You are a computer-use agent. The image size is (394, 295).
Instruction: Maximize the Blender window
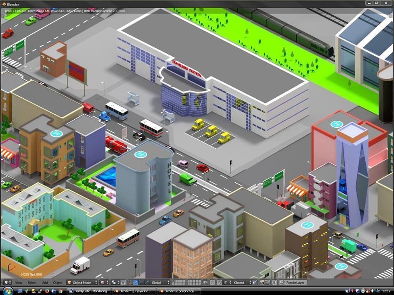376,3
